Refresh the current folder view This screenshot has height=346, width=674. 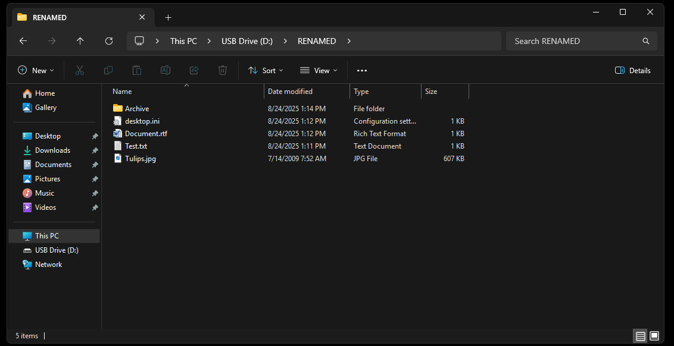click(109, 41)
